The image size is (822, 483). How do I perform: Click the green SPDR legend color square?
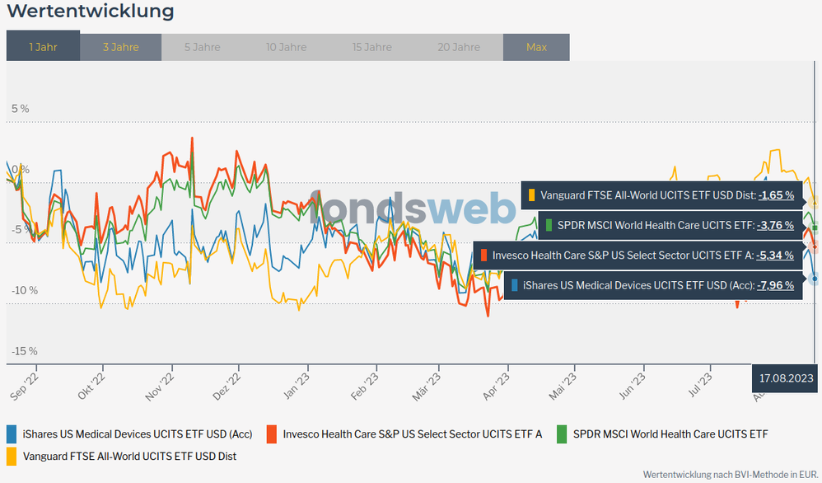tap(563, 434)
